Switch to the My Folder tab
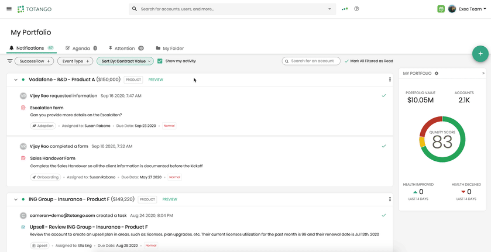This screenshot has height=252, width=491. click(x=170, y=48)
